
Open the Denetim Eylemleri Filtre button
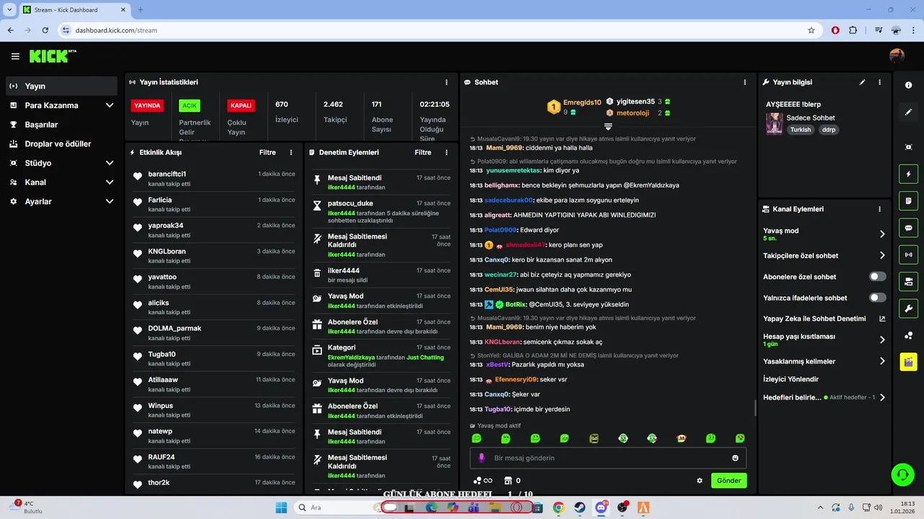(x=423, y=153)
